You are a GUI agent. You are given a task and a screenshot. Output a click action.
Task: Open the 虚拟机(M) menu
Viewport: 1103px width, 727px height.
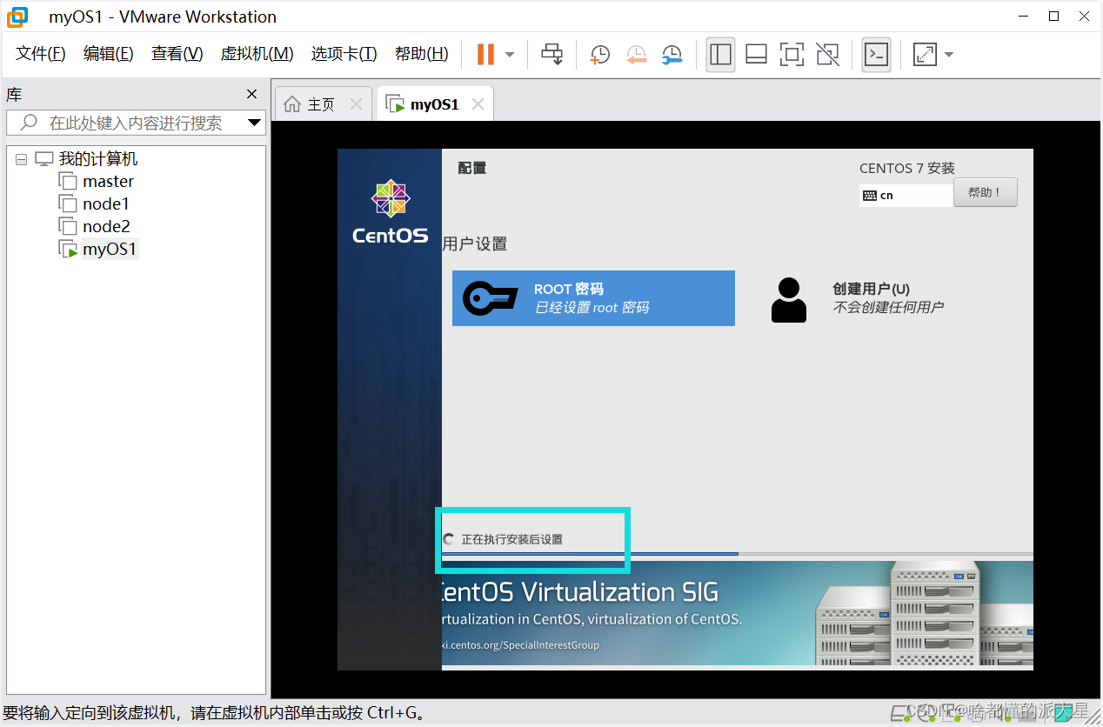[257, 53]
